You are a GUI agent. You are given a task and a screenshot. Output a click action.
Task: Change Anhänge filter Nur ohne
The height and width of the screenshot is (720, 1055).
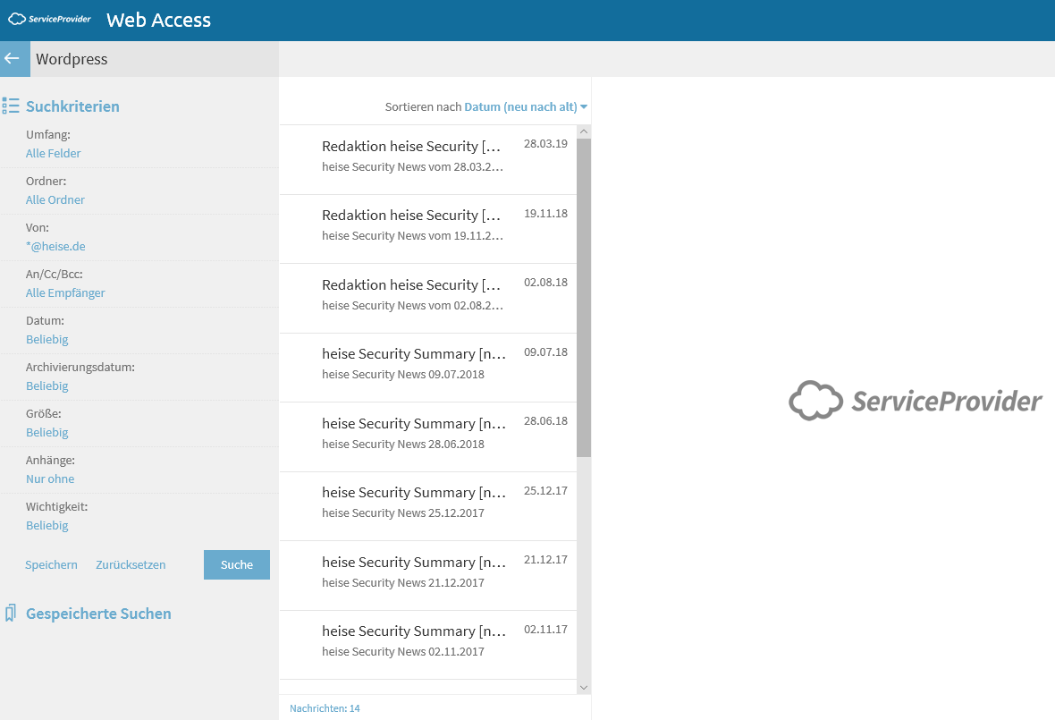pyautogui.click(x=50, y=479)
